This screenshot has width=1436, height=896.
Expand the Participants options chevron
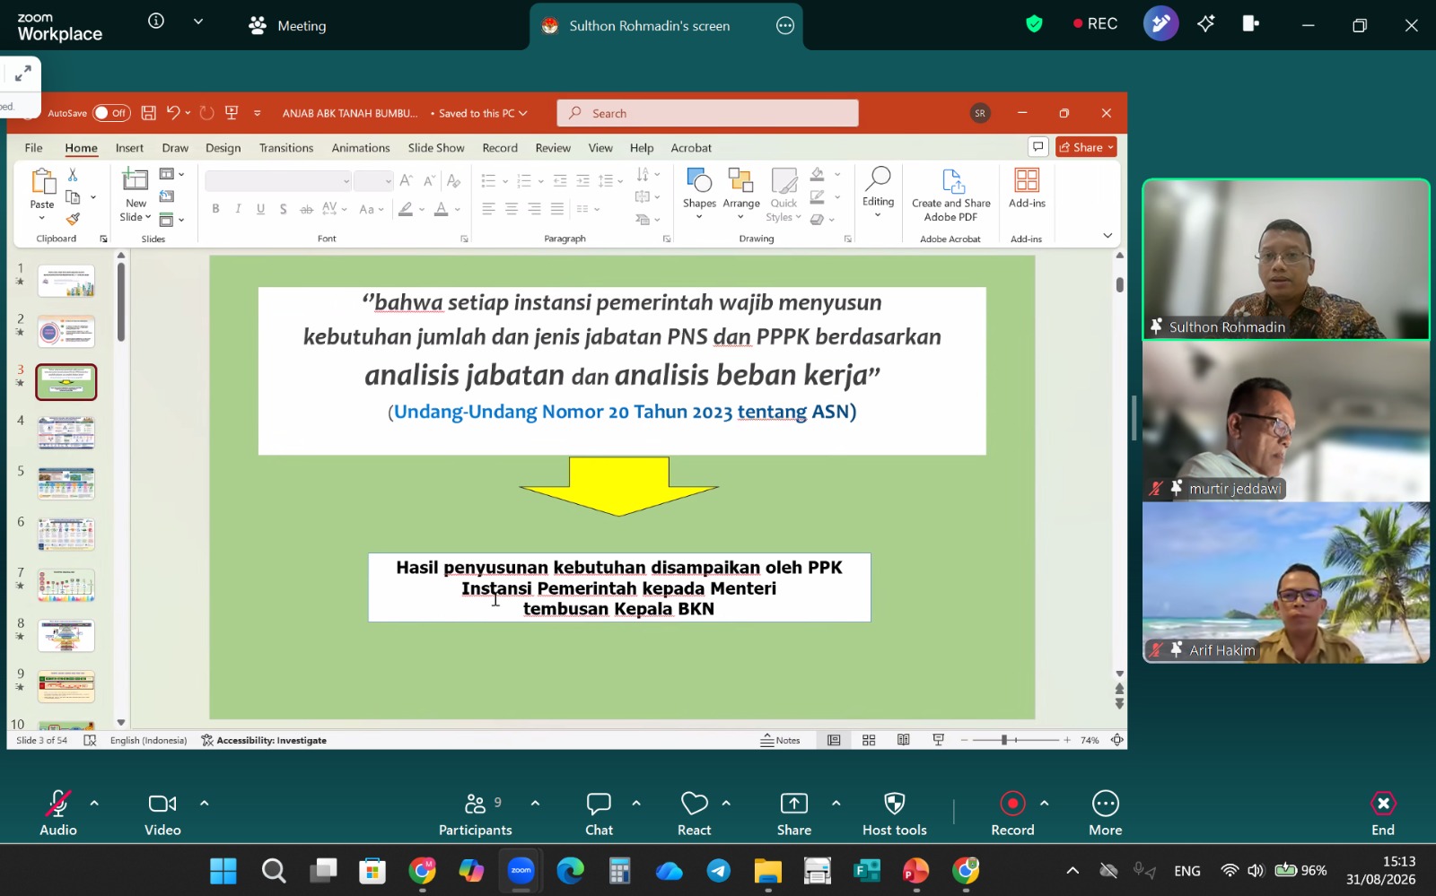tap(535, 803)
